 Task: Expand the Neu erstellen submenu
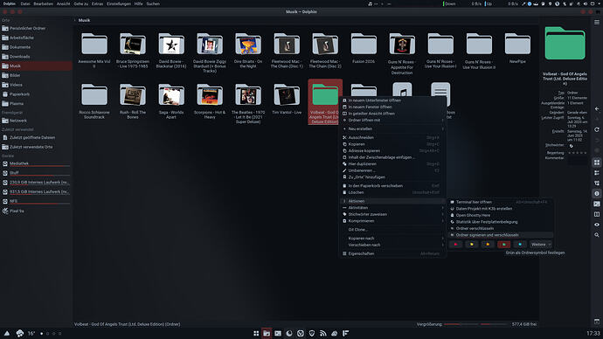coord(392,128)
